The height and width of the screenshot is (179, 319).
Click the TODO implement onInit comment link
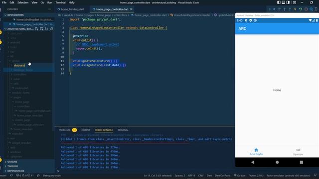click(x=100, y=44)
